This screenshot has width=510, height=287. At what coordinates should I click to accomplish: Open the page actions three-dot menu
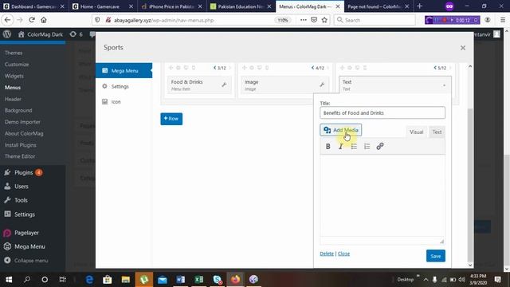[303, 20]
